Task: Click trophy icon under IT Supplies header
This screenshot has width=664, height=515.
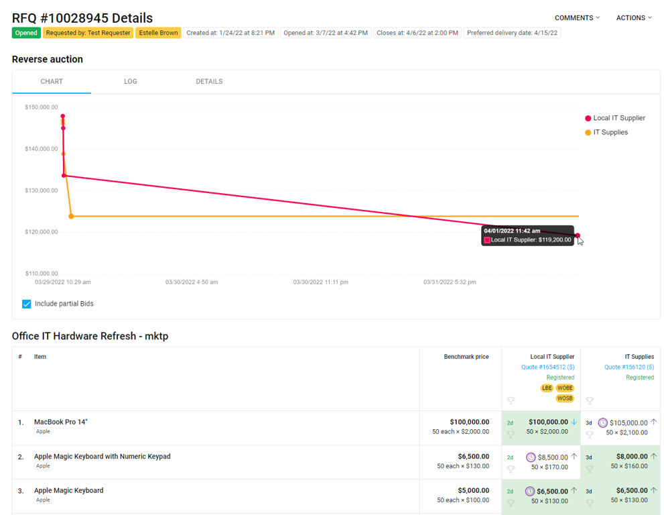Action: [x=590, y=400]
